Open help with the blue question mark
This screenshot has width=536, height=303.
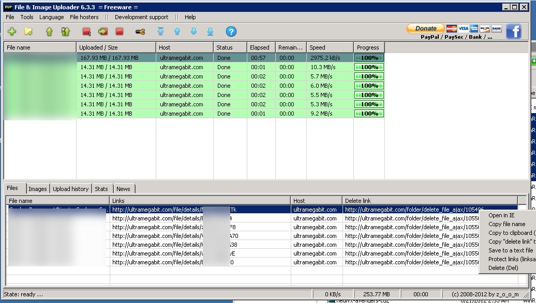pyautogui.click(x=231, y=31)
